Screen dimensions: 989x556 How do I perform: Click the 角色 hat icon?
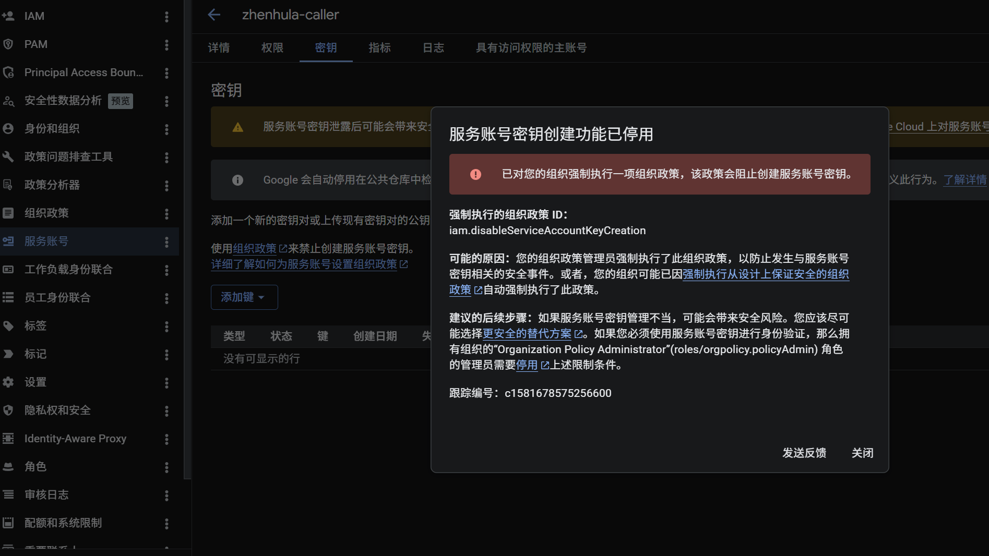[8, 467]
